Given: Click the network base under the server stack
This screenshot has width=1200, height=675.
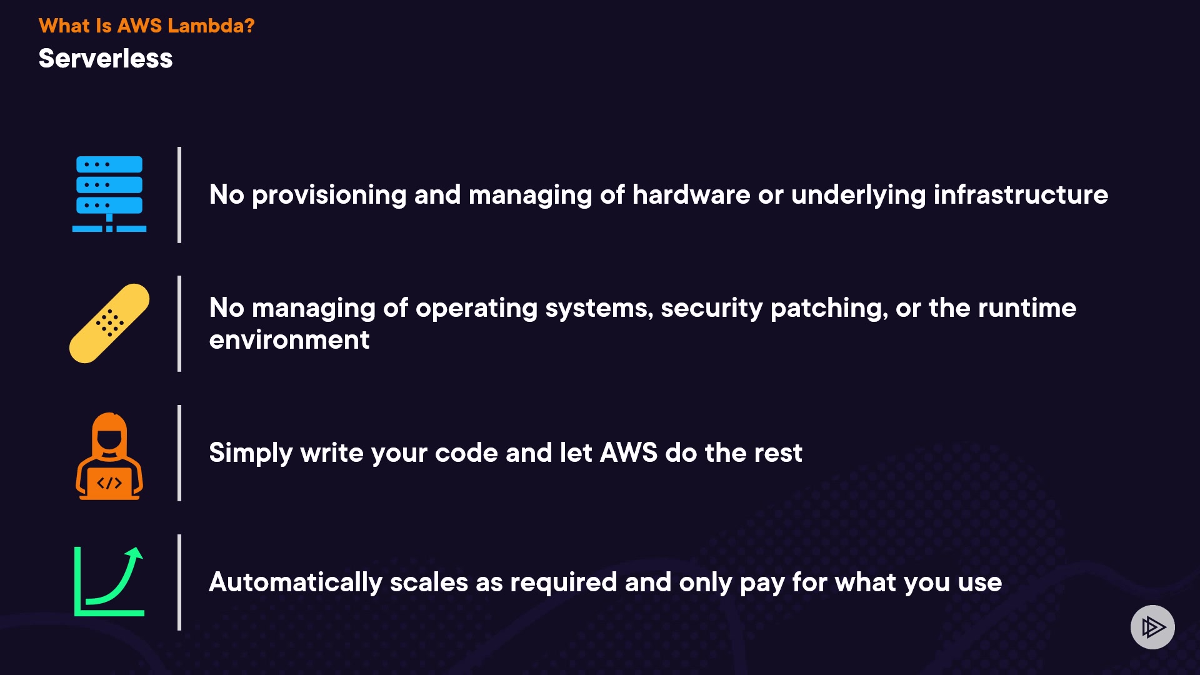Looking at the screenshot, I should (x=109, y=227).
